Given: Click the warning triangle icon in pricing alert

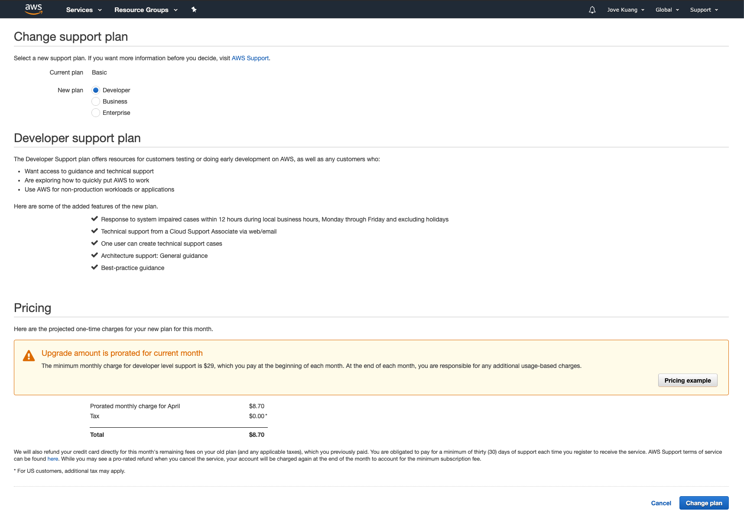Looking at the screenshot, I should coord(29,356).
